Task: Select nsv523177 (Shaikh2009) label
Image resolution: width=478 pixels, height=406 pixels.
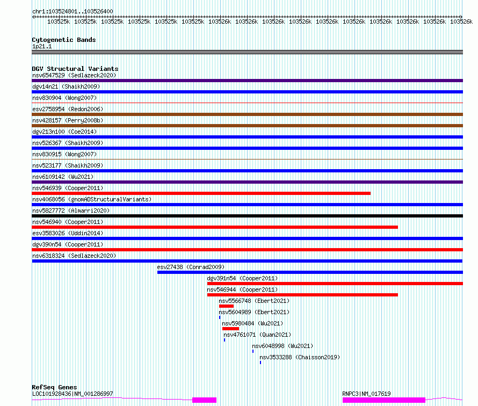Action: [68, 165]
